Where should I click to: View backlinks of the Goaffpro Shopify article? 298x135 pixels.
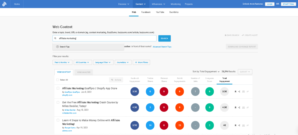[x=248, y=91]
